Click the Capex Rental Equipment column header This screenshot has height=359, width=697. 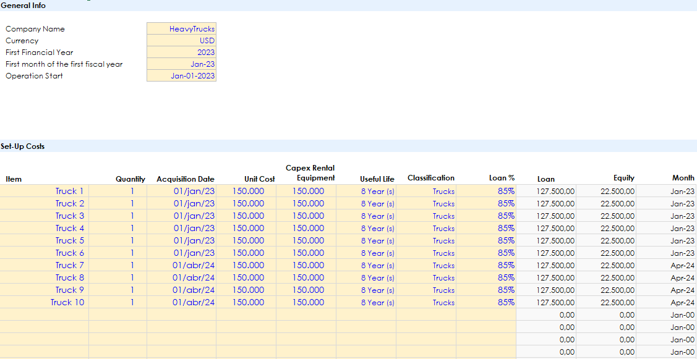click(310, 173)
